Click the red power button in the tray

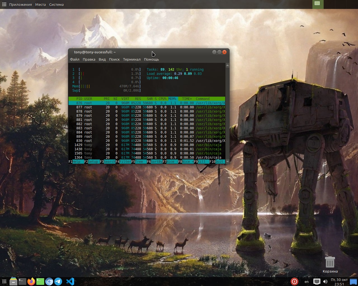[294, 282]
